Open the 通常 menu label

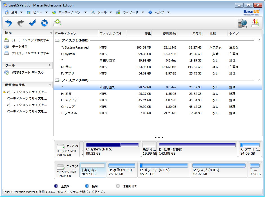tap(14, 12)
